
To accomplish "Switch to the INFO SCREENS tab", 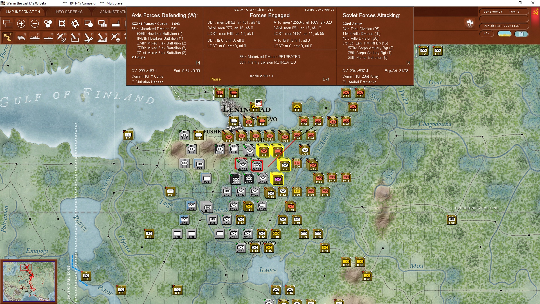I will 69,12.
